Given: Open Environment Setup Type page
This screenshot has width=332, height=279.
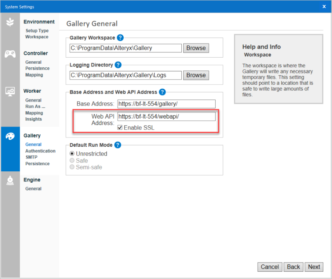Looking at the screenshot, I should pyautogui.click(x=37, y=31).
